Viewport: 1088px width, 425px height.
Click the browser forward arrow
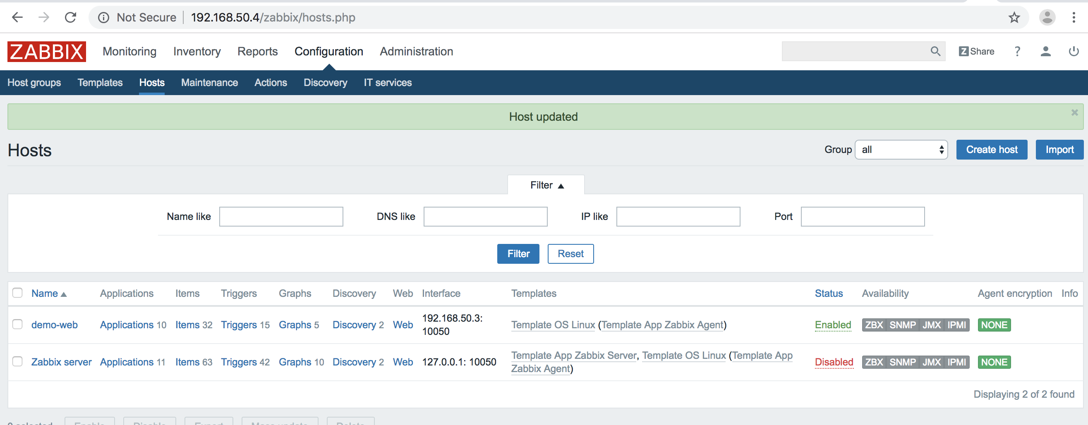point(44,17)
